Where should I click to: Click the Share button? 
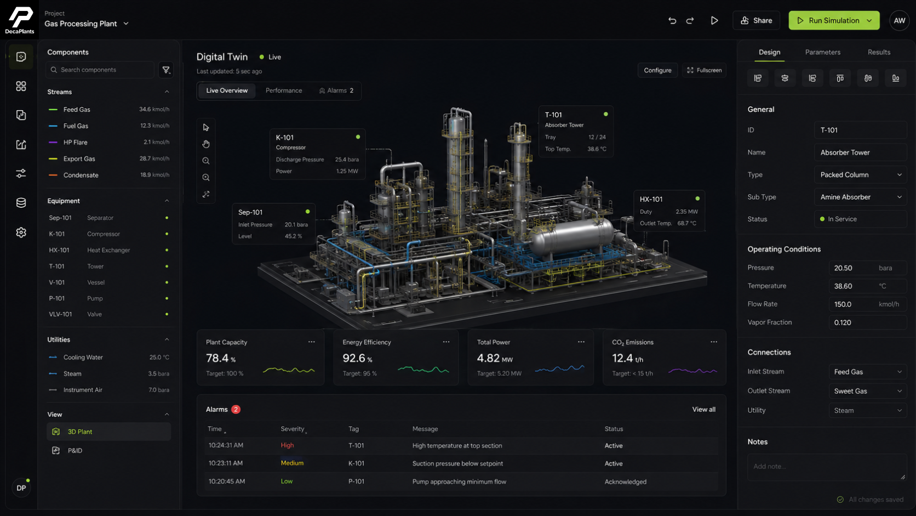point(757,20)
